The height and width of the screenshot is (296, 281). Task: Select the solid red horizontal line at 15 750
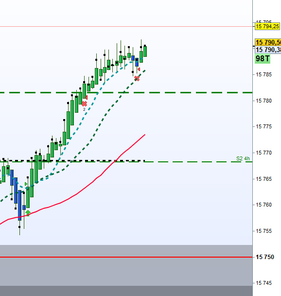[x=126, y=257]
